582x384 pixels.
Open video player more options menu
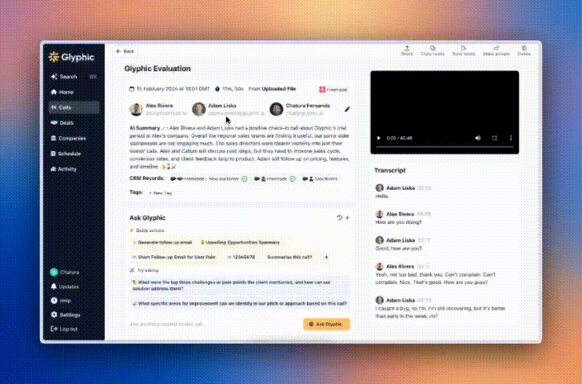pos(511,138)
